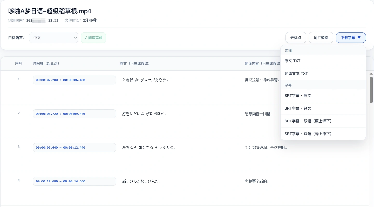Image resolution: width=374 pixels, height=207 pixels.
Task: Click the 词汇替换 button
Action: point(321,38)
